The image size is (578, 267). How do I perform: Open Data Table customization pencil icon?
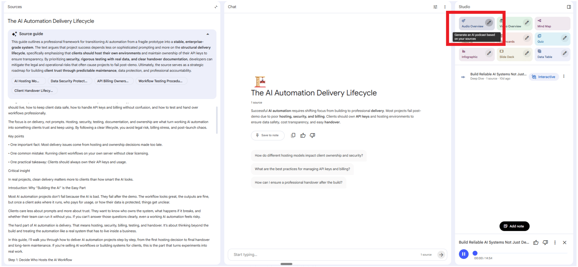click(565, 53)
